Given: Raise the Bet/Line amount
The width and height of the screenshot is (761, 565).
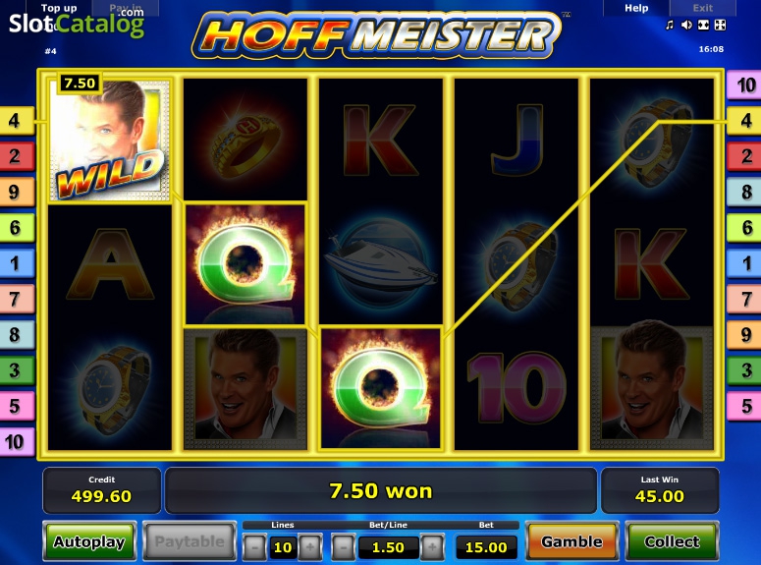Looking at the screenshot, I should click(432, 547).
